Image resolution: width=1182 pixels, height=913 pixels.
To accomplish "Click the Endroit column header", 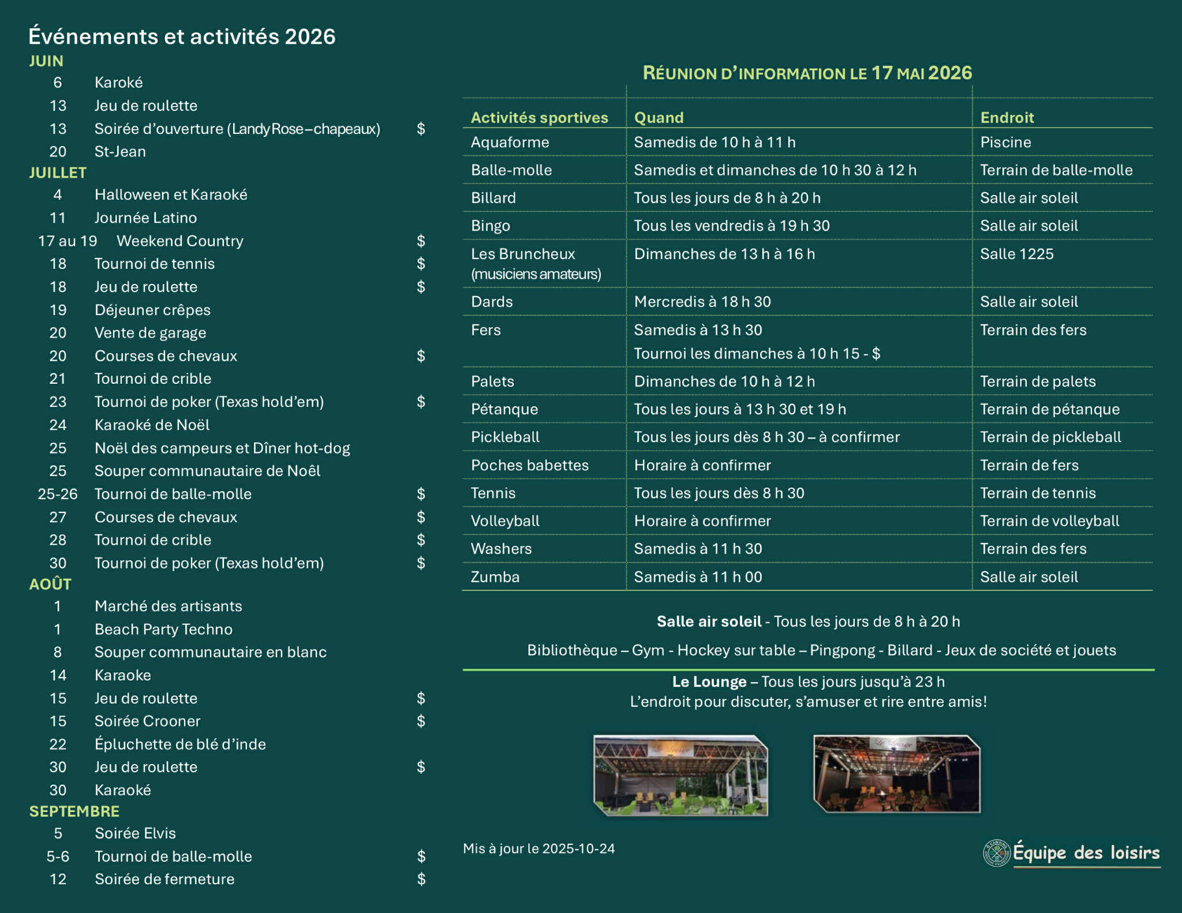I will tap(1007, 118).
